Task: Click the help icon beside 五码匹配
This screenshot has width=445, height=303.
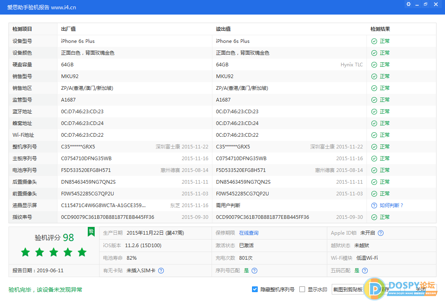Action: pos(365,271)
